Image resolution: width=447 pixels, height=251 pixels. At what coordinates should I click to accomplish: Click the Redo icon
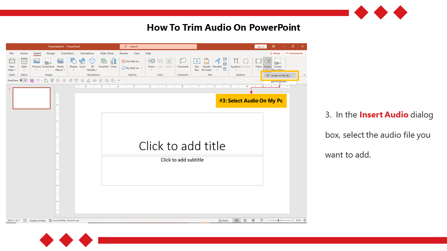pos(46,81)
